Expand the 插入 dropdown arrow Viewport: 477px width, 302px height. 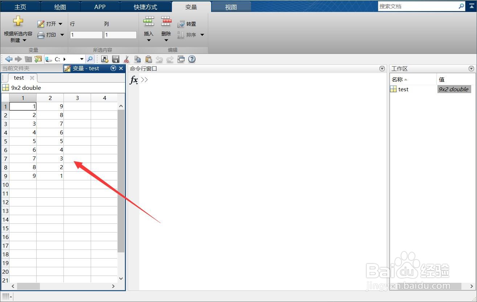coord(149,40)
